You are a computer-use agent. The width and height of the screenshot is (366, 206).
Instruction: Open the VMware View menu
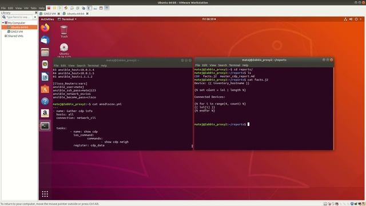coord(18,8)
